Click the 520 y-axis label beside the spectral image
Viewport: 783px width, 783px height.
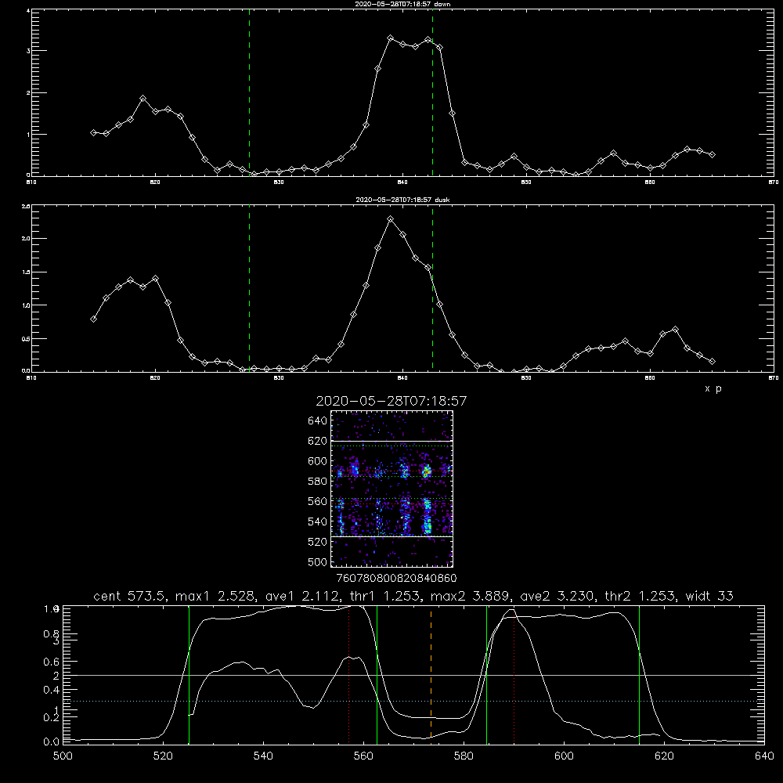[x=318, y=542]
